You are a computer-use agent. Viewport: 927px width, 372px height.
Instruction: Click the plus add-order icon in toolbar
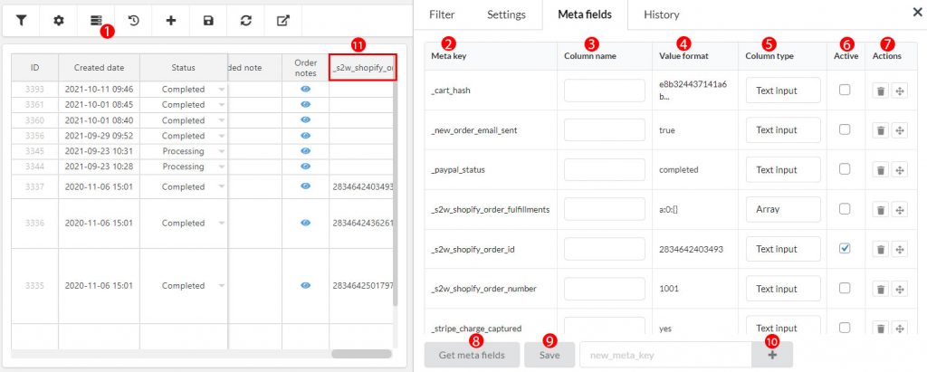click(x=171, y=21)
